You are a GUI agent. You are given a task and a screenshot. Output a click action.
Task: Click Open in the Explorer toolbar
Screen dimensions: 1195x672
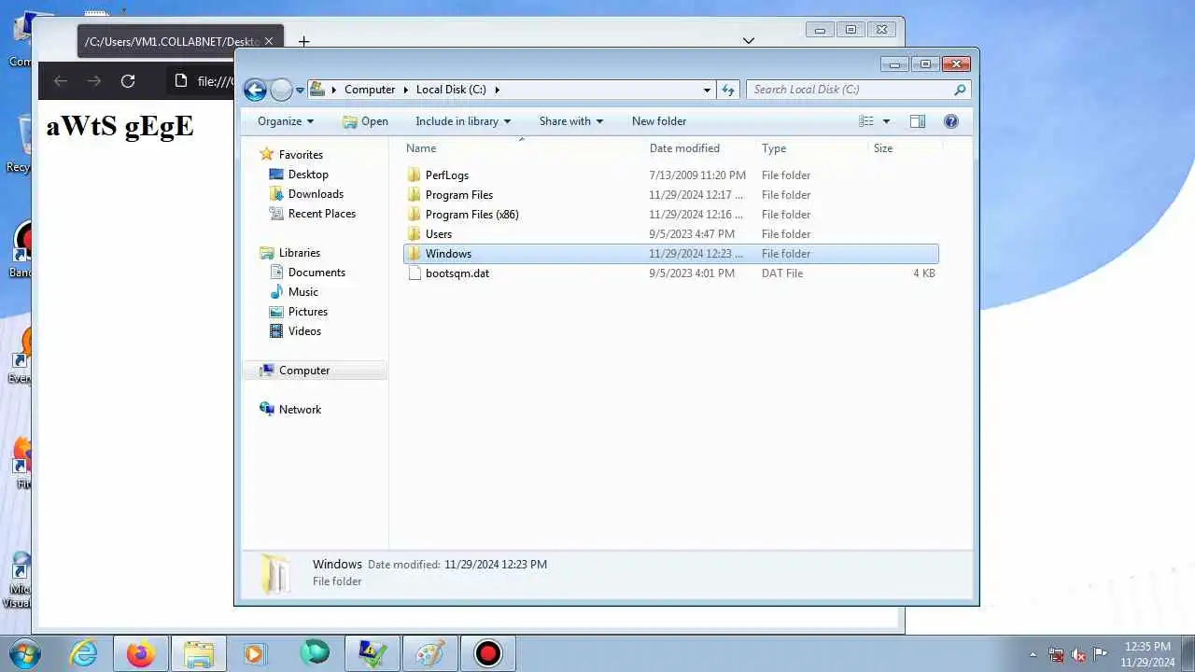pyautogui.click(x=365, y=121)
